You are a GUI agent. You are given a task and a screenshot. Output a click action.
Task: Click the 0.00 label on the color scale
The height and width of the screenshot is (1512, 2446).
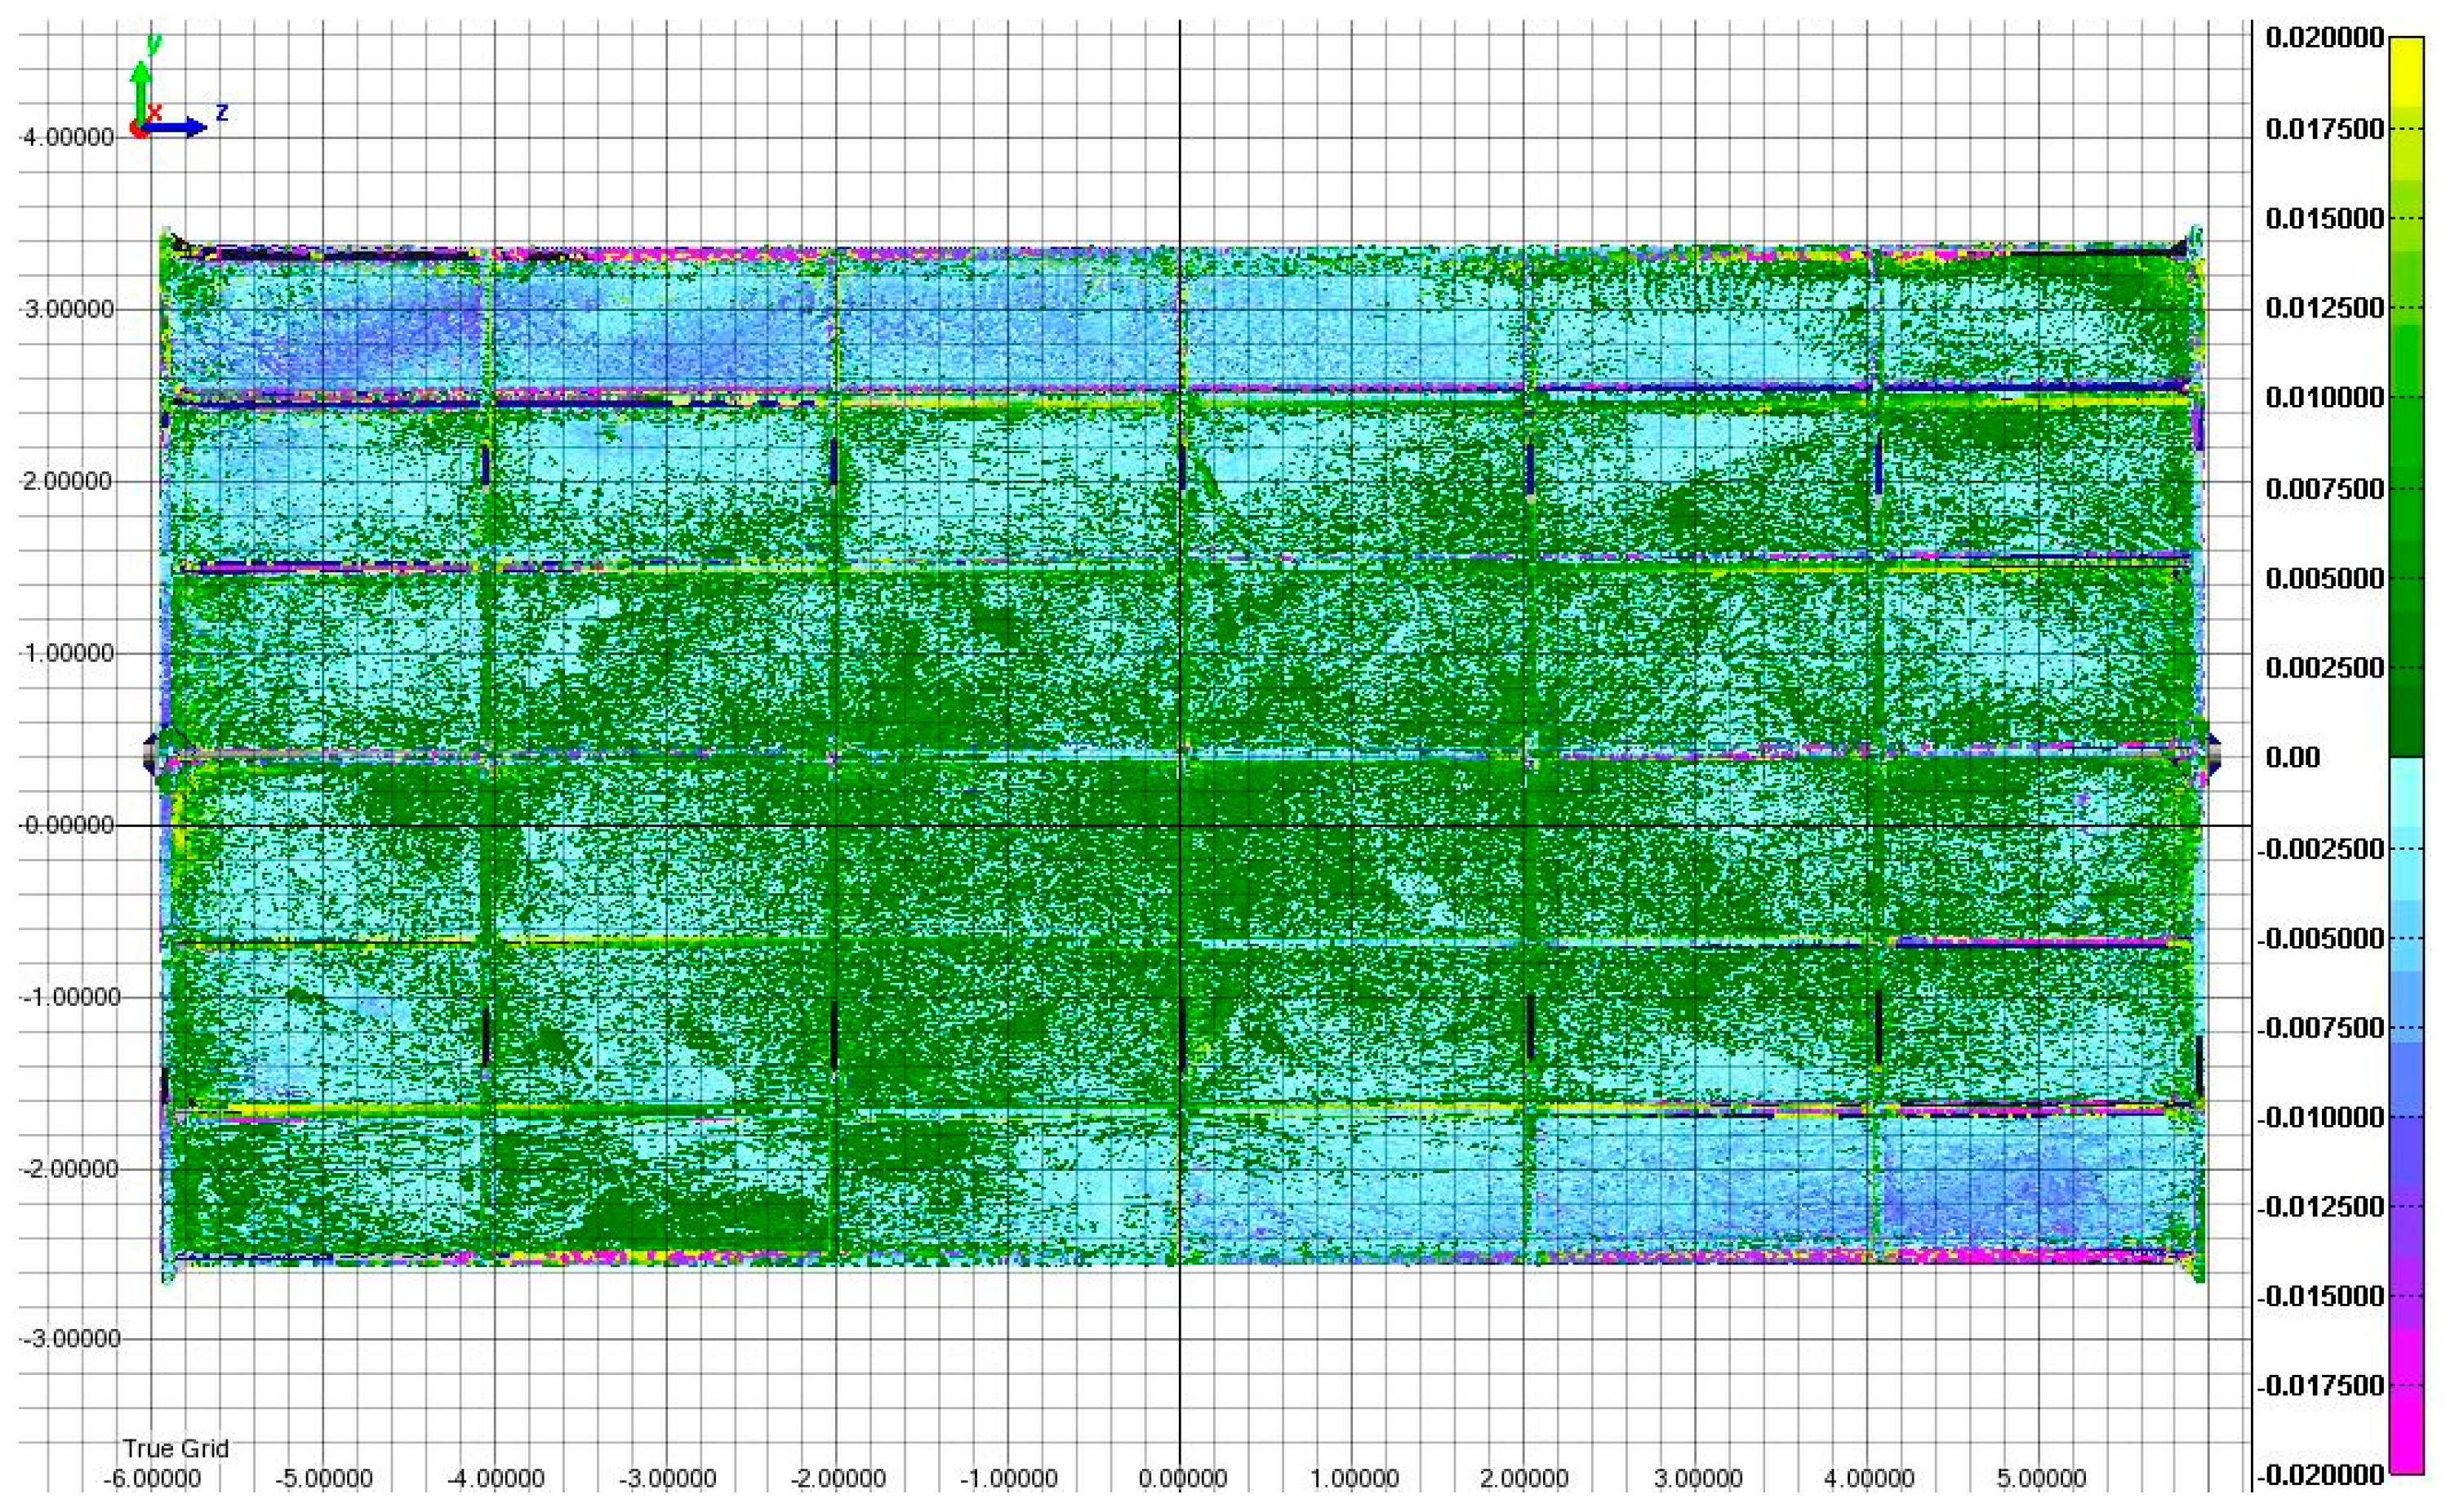2292,757
